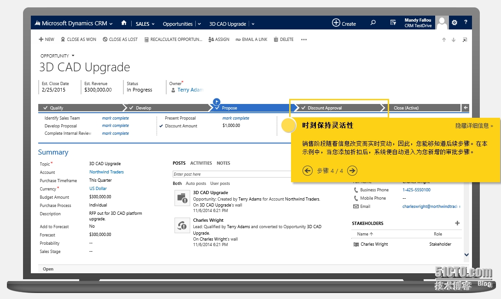501x299 pixels.
Task: Open OPPORTUNITY form selector dropdown
Action: pos(73,56)
